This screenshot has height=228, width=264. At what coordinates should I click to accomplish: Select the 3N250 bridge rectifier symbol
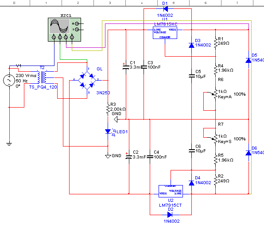[87, 81]
